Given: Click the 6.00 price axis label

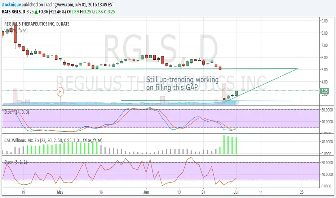Looking at the screenshot, I should pos(324,58).
